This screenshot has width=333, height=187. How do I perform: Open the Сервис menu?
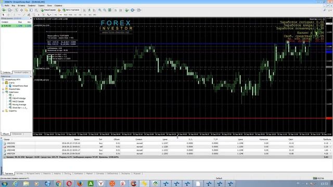[41, 6]
